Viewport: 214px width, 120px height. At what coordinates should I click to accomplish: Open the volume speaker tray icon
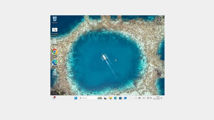click(x=151, y=98)
